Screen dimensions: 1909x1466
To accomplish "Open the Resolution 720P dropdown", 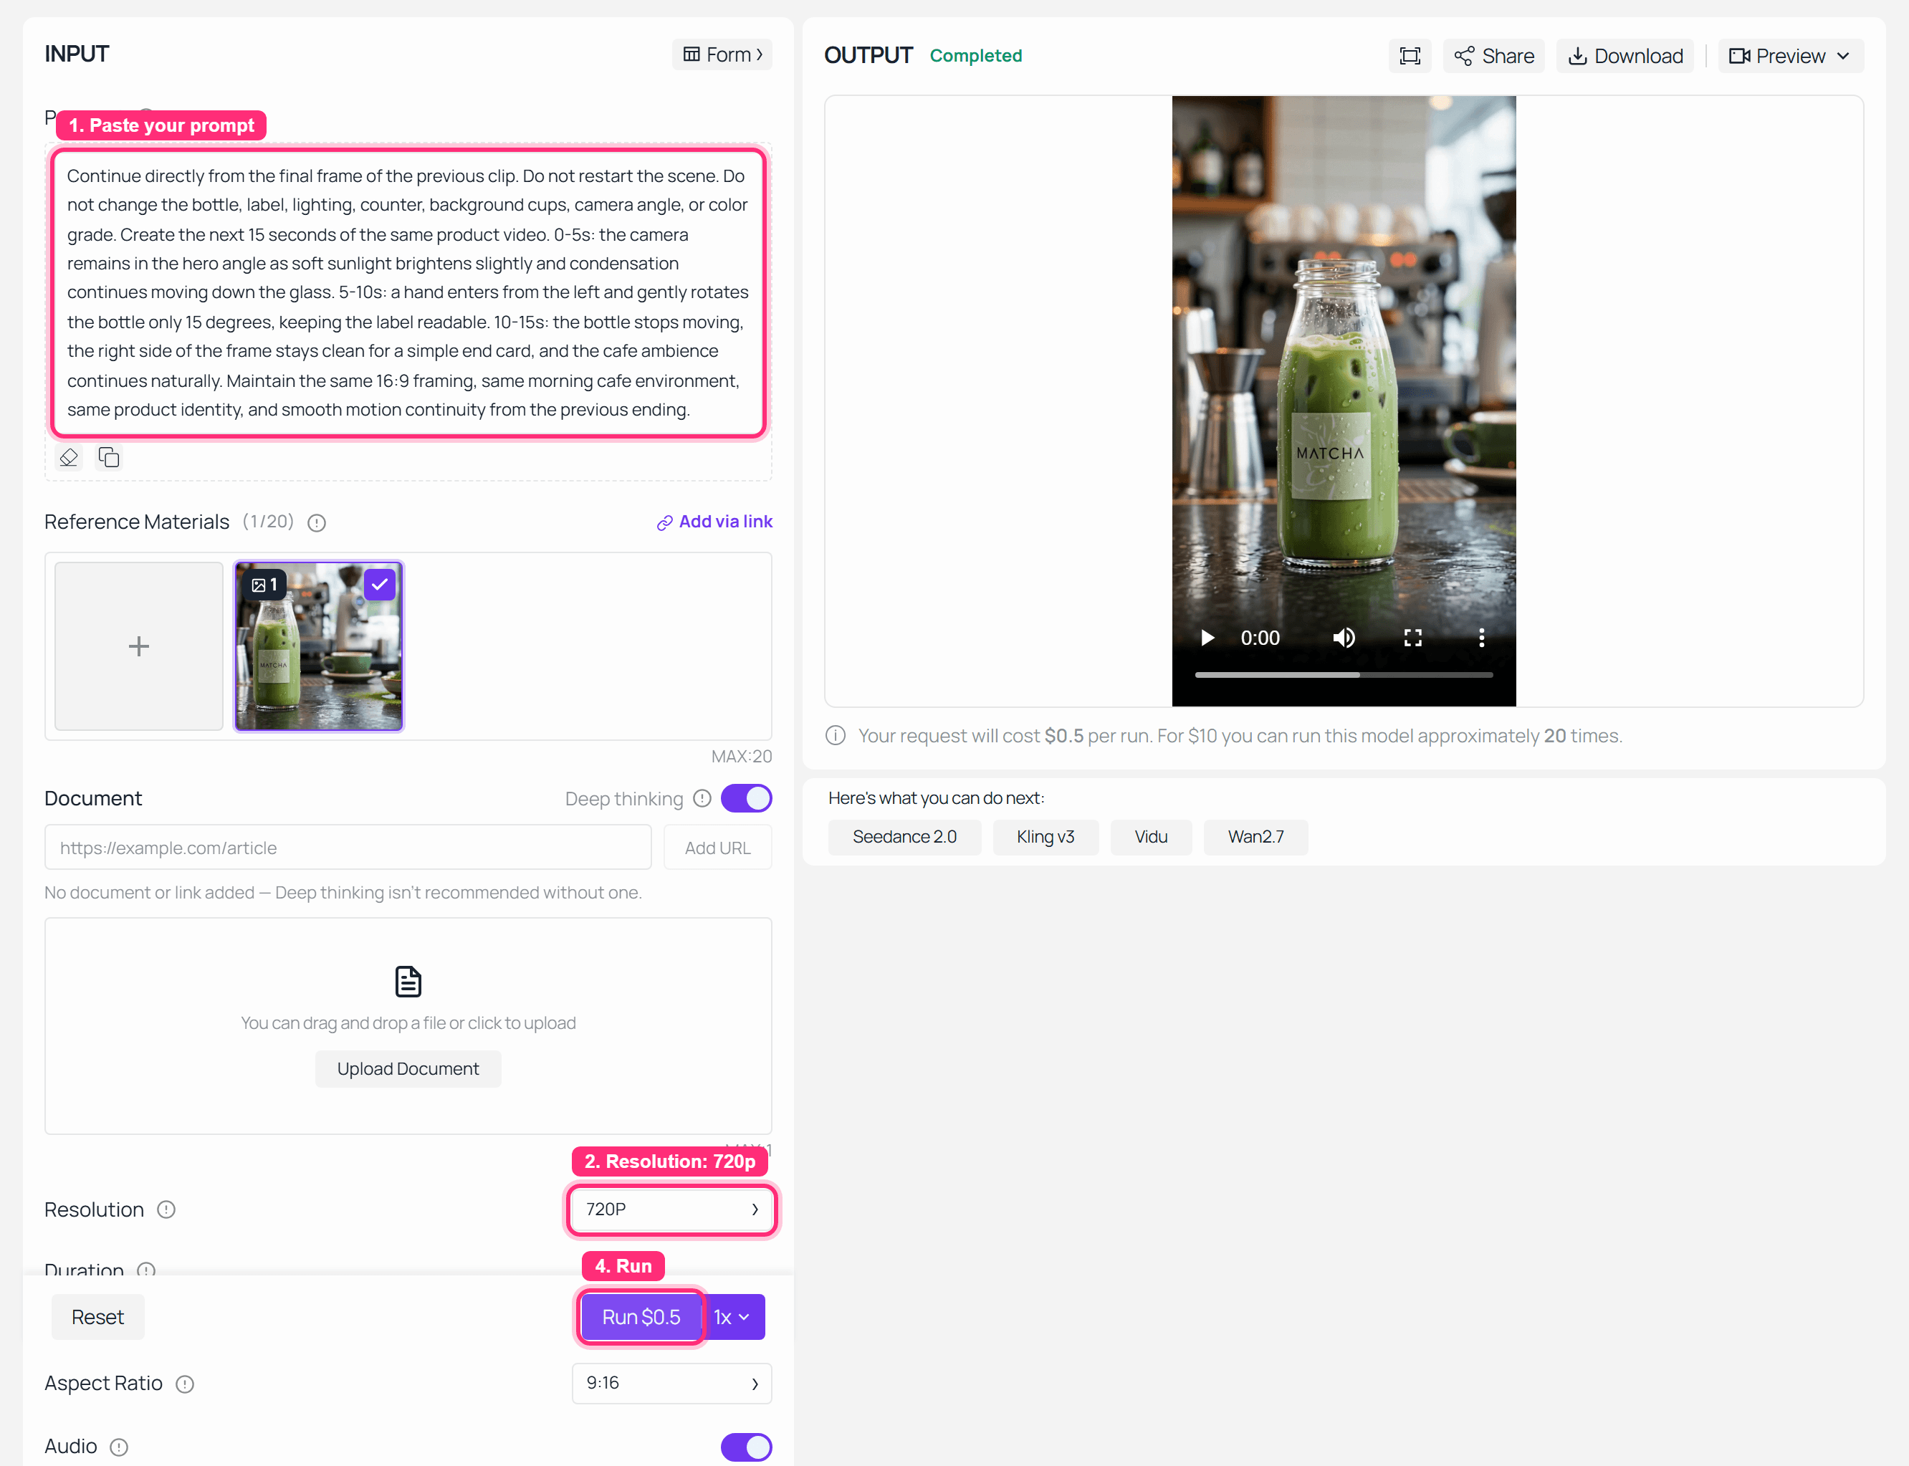I will pyautogui.click(x=671, y=1209).
